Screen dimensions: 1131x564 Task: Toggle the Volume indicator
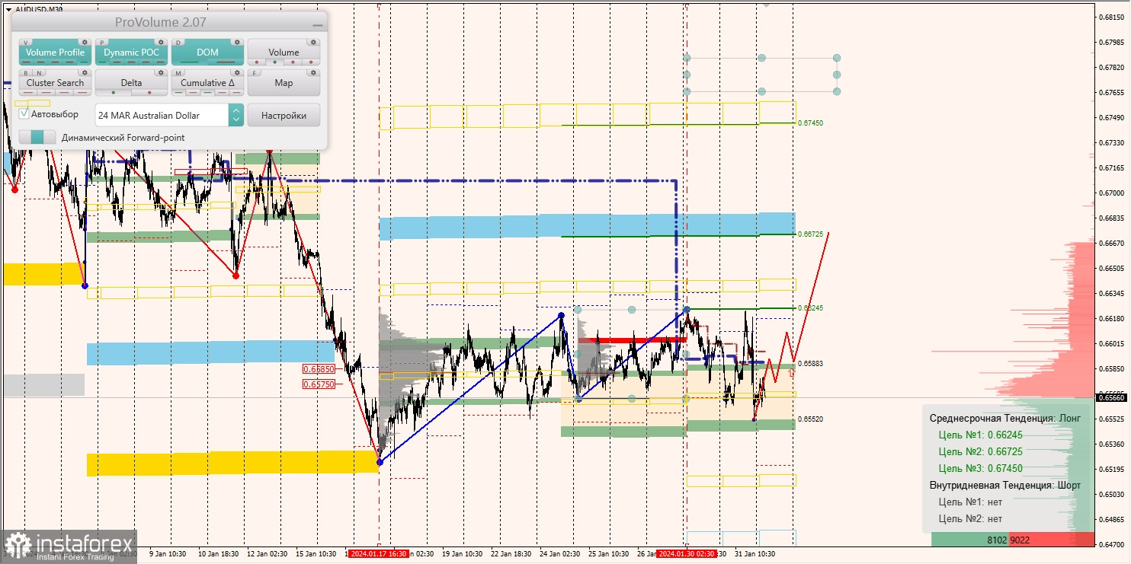284,53
